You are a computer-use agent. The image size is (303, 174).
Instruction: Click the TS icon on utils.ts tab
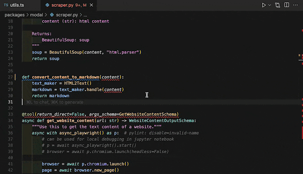tap(6, 5)
